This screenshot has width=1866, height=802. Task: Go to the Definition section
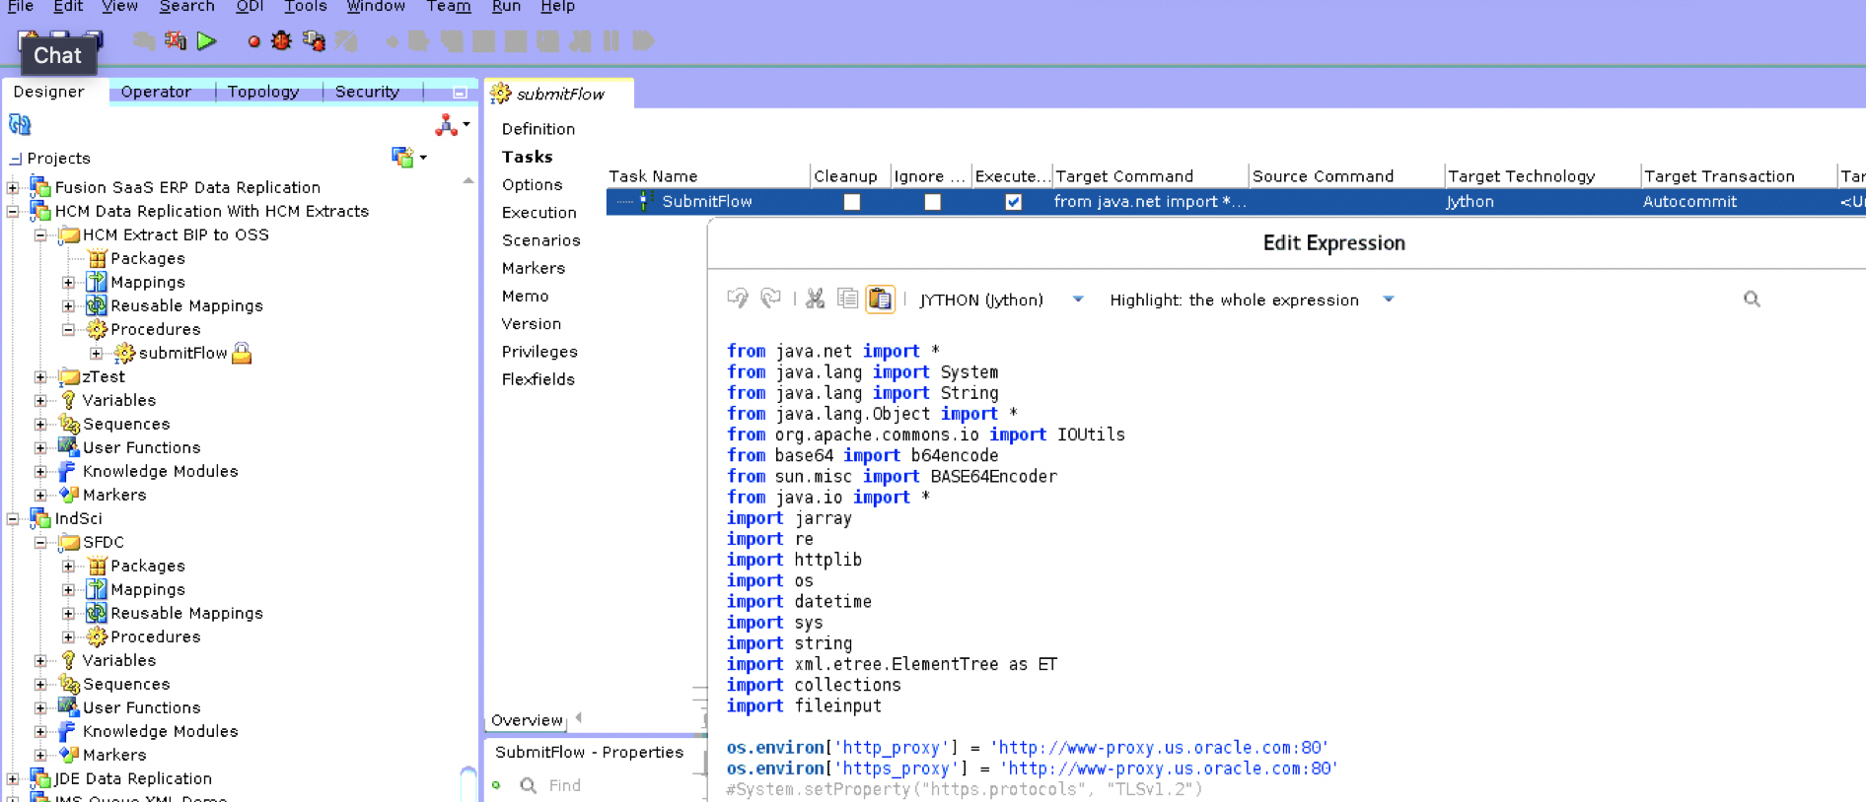click(x=538, y=129)
